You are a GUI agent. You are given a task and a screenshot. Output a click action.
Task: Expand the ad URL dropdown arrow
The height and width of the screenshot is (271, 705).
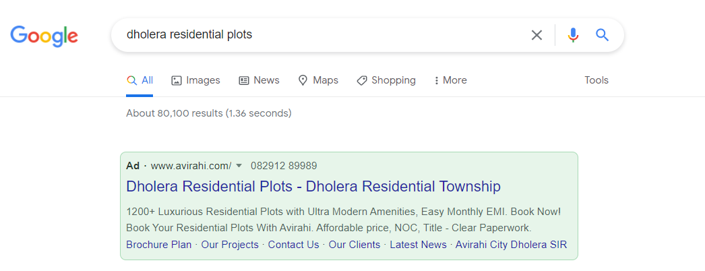[x=239, y=166]
